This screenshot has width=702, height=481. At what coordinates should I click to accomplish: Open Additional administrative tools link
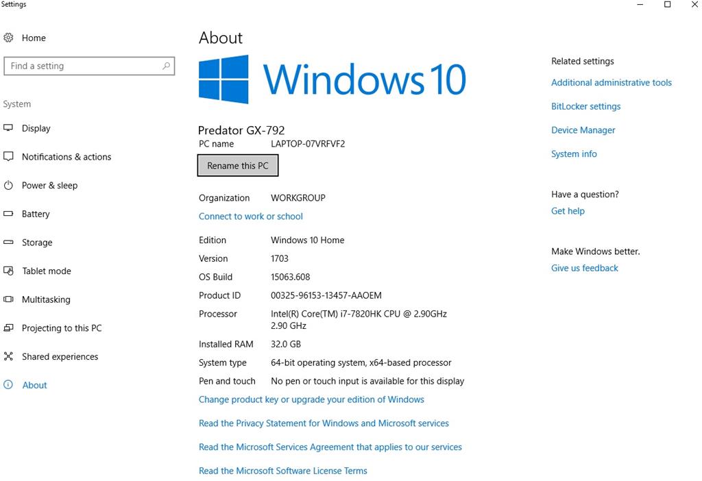[x=611, y=82]
